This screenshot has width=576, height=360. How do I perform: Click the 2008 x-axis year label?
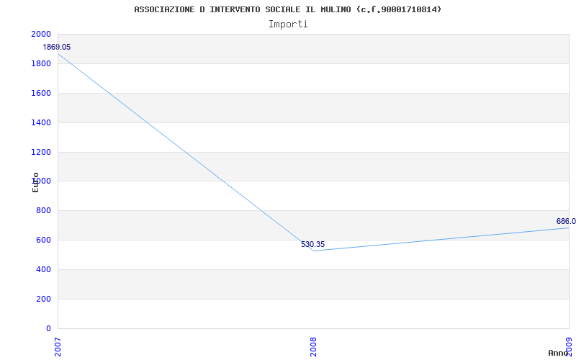pyautogui.click(x=313, y=347)
